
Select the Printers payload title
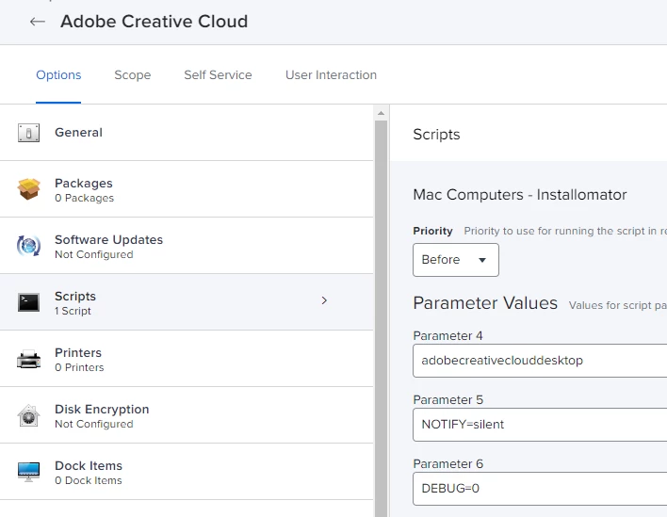click(78, 353)
